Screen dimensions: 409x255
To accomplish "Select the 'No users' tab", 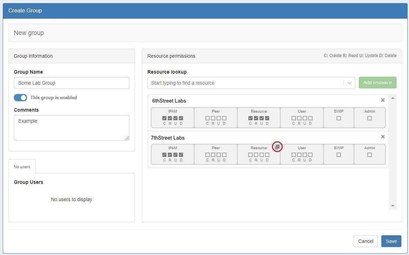I will [x=22, y=167].
